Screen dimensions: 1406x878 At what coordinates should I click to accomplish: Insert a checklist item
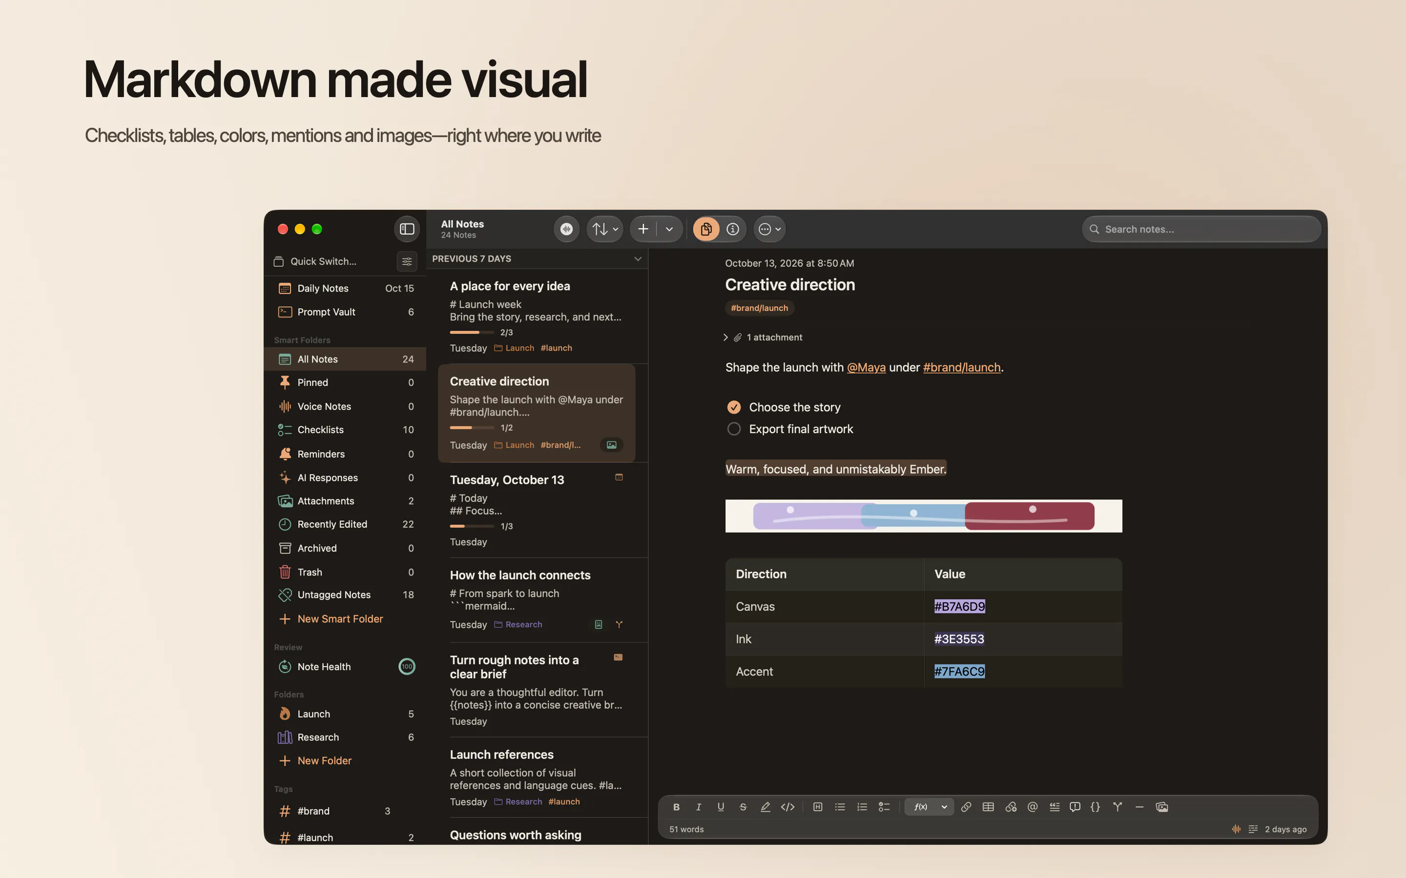[884, 807]
